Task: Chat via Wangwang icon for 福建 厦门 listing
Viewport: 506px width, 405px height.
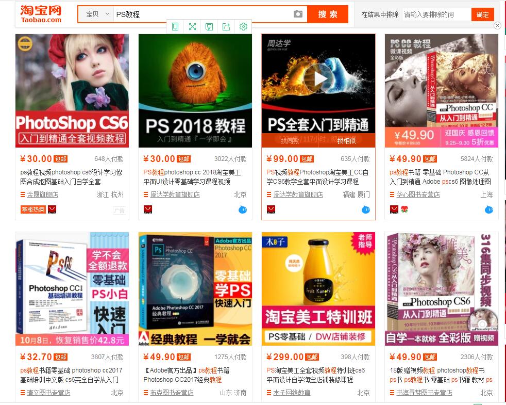Action: 366,210
